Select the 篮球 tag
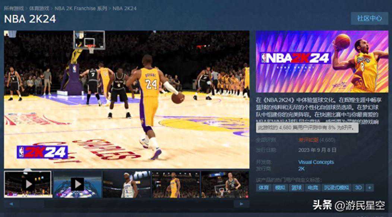Image resolution: width=392 pixels, height=217 pixels. click(x=296, y=188)
